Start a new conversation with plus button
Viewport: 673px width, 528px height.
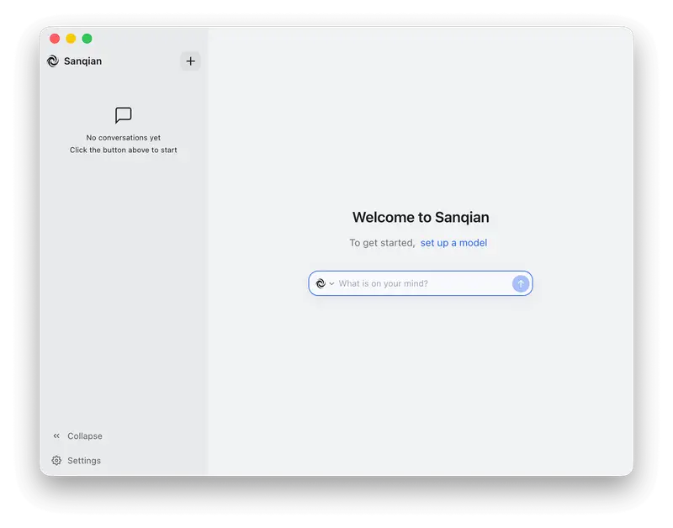point(190,61)
